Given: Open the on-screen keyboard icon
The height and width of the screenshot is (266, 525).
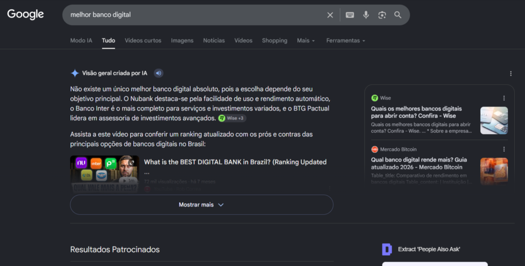Looking at the screenshot, I should (x=350, y=15).
